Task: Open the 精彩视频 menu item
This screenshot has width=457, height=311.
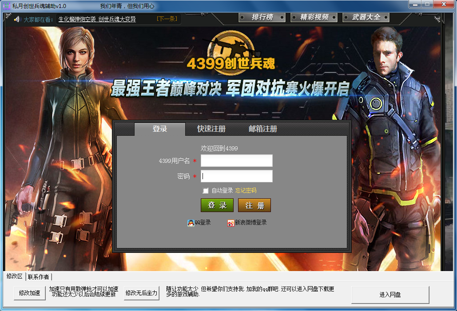Action: [x=314, y=17]
